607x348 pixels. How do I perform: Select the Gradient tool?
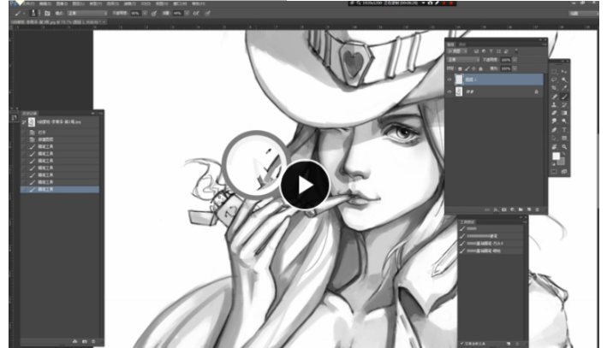[564, 113]
